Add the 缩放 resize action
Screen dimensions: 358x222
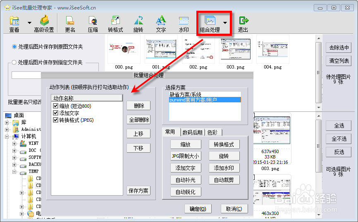(186, 144)
